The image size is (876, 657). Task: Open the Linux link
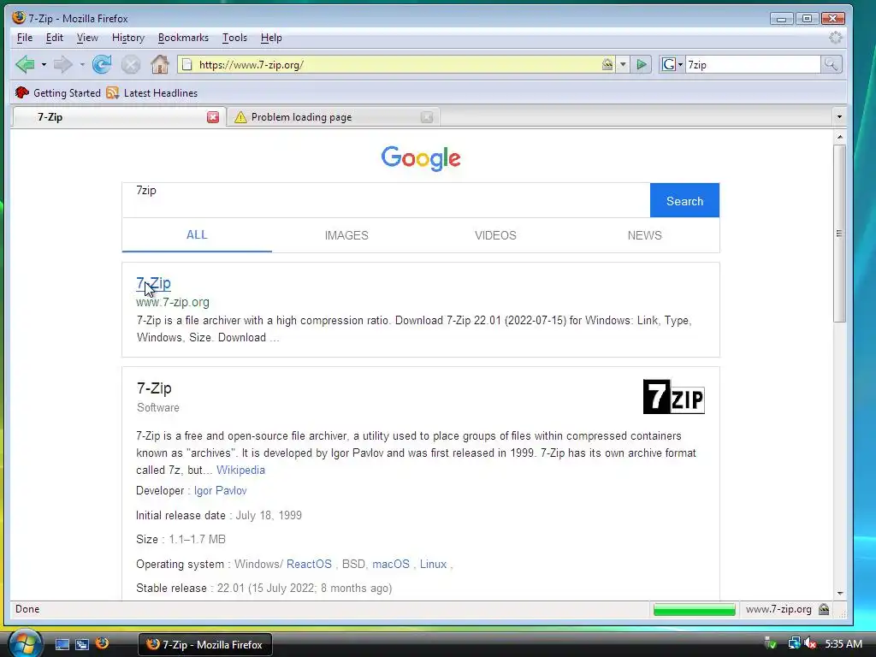433,565
